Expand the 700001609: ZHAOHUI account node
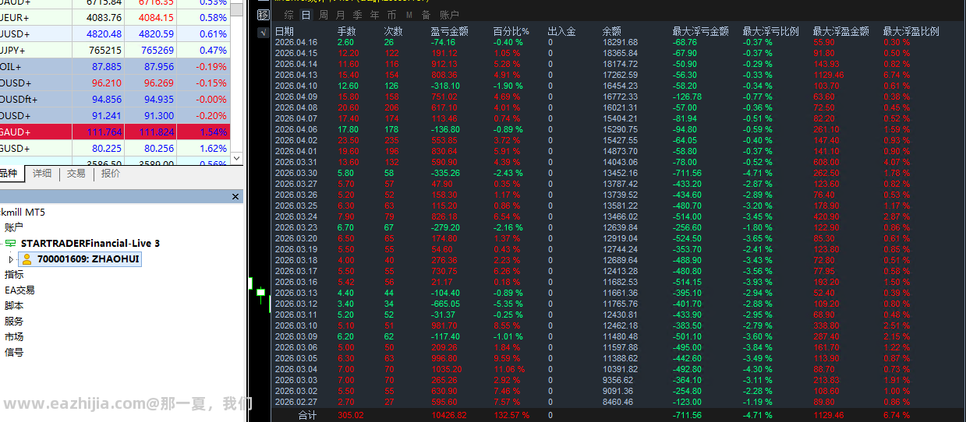Screen dimensions: 966x422 pyautogui.click(x=10, y=259)
